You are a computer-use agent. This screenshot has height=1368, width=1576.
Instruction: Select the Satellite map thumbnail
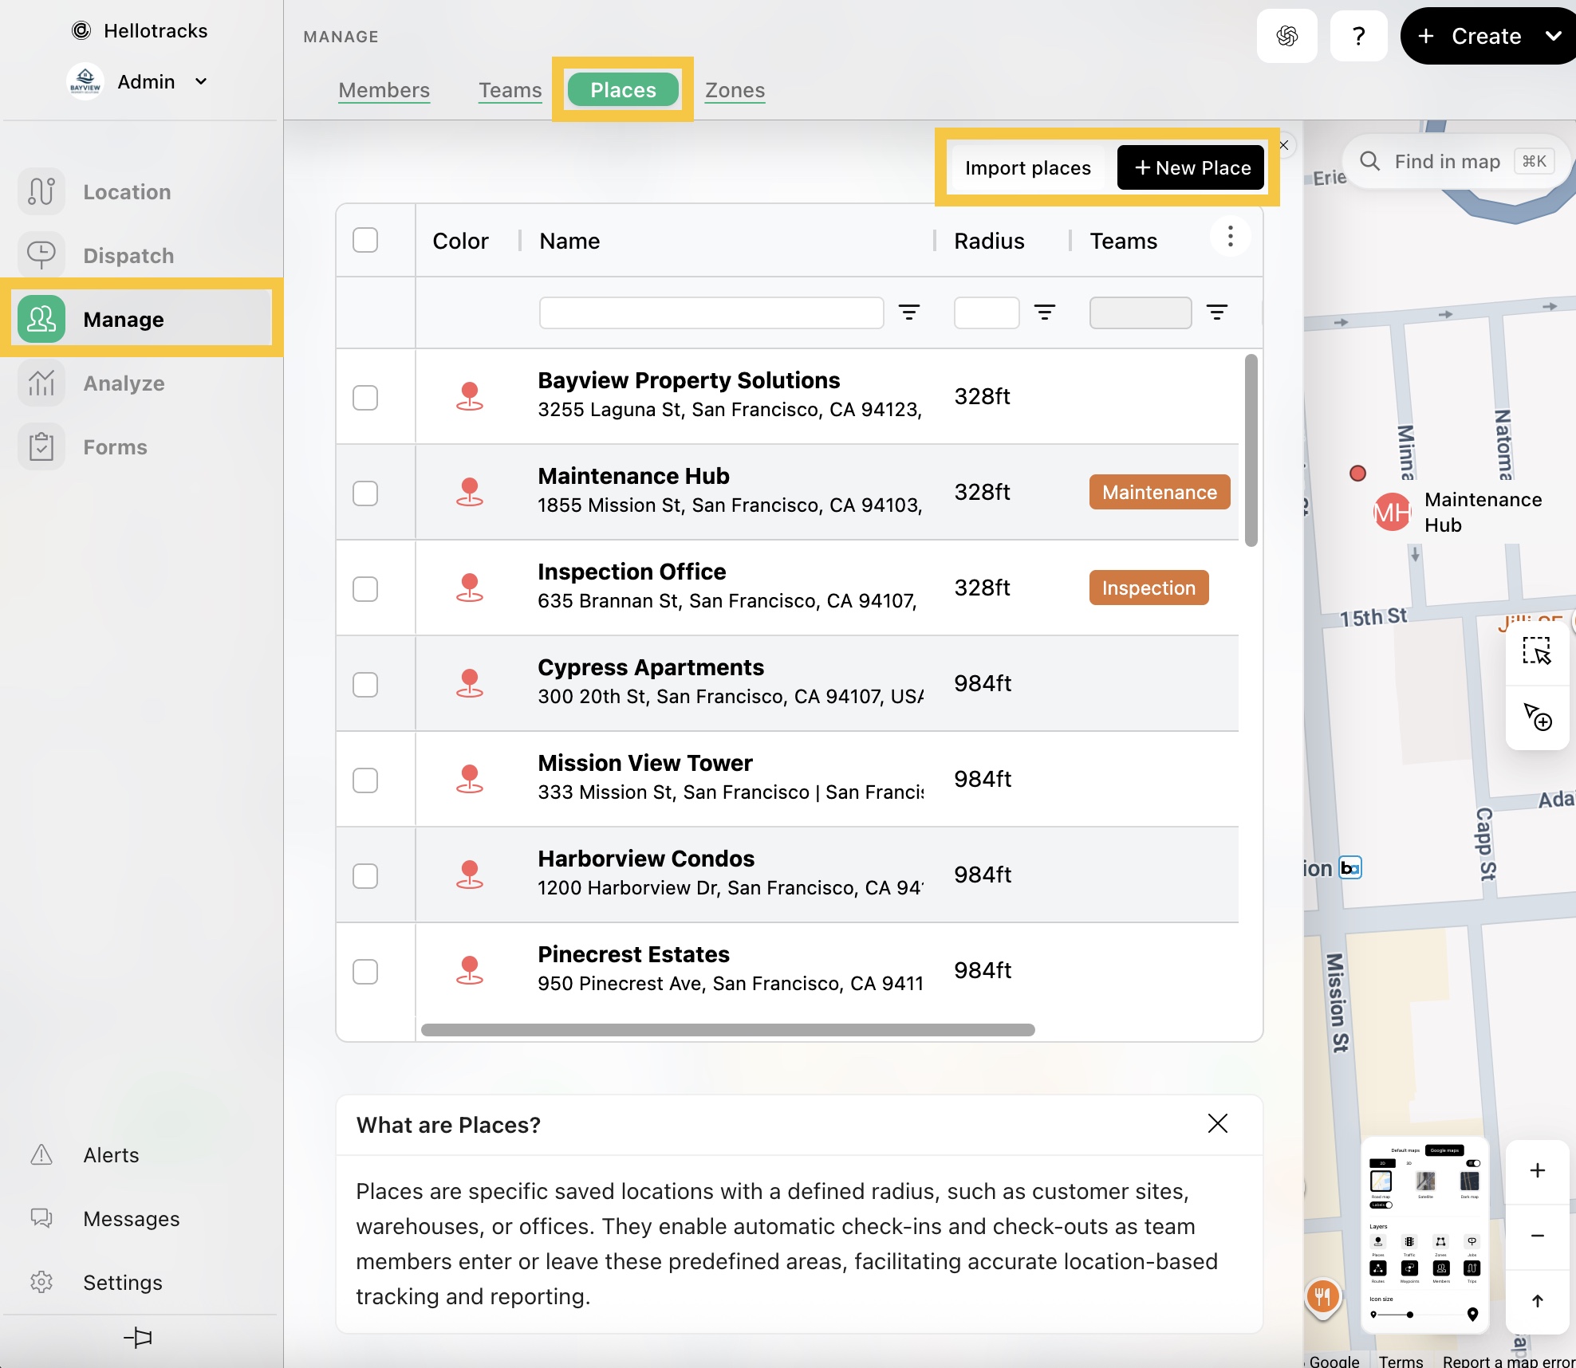[x=1425, y=1181]
